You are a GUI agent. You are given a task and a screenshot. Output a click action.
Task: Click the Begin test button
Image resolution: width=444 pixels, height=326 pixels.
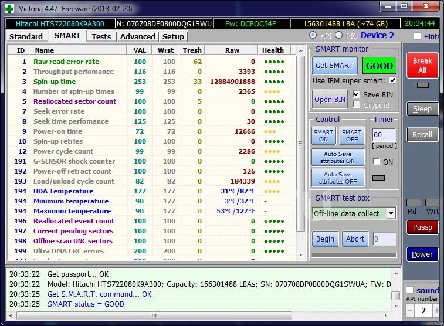click(x=325, y=239)
